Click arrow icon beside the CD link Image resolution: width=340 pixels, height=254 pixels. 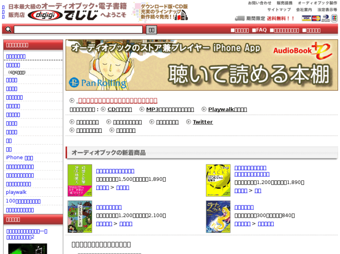[103, 110]
